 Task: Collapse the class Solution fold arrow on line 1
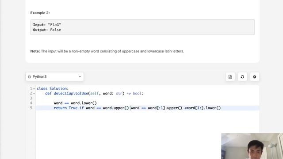coord(34,89)
